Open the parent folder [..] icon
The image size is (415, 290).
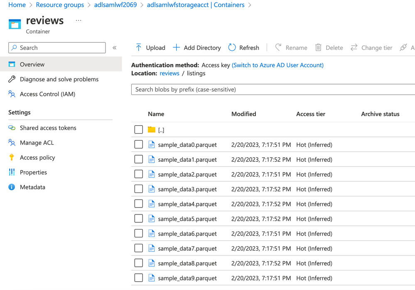coord(152,130)
